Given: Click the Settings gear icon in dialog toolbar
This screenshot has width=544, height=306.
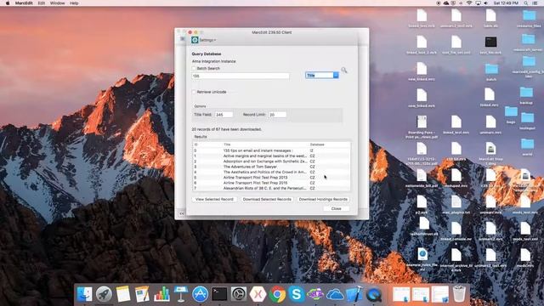Looking at the screenshot, I should pyautogui.click(x=195, y=40).
